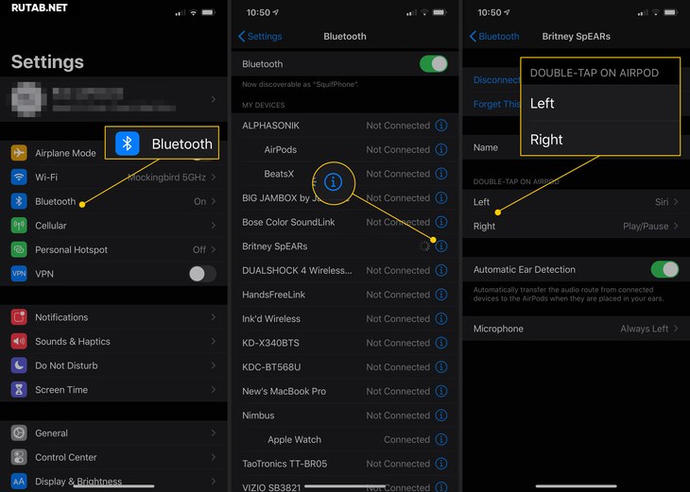Select Britney SpEARs device name
Screen dimensions: 690x492
pyautogui.click(x=275, y=246)
